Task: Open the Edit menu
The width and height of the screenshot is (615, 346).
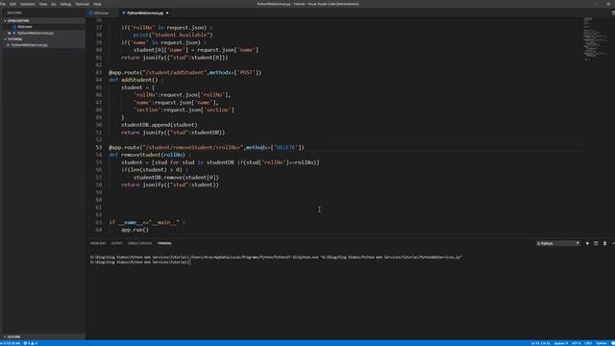Action: coord(12,4)
